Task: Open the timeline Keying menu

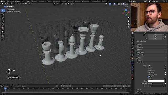Action: tap(14, 86)
